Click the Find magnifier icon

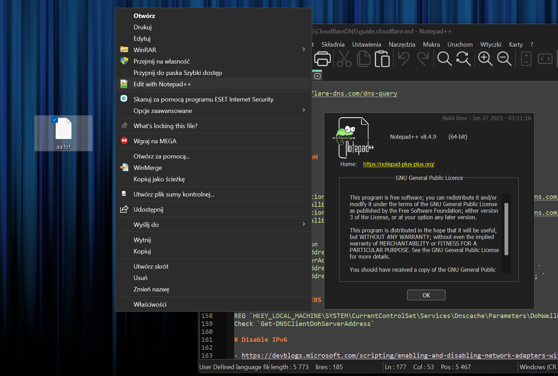pos(444,59)
